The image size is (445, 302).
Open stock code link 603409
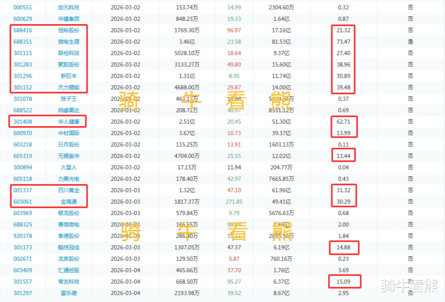pos(23,270)
